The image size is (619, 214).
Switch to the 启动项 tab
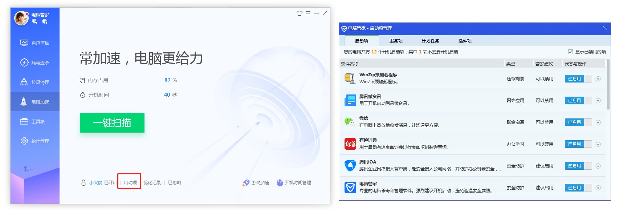pyautogui.click(x=362, y=41)
